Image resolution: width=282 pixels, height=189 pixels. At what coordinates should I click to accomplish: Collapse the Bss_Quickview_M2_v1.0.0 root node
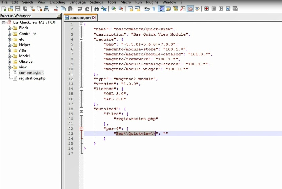pyautogui.click(x=3, y=23)
